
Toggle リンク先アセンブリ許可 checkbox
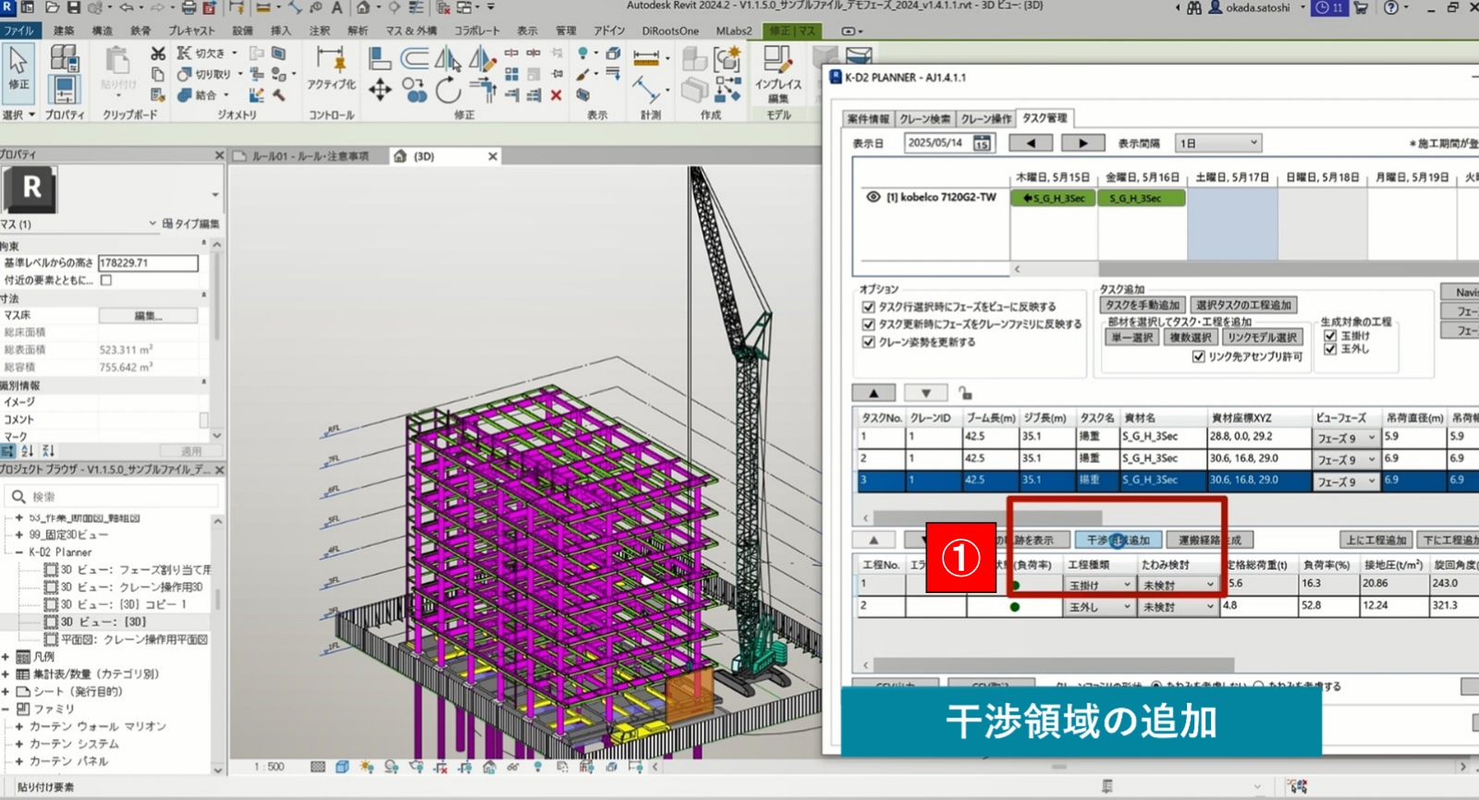tap(1199, 357)
